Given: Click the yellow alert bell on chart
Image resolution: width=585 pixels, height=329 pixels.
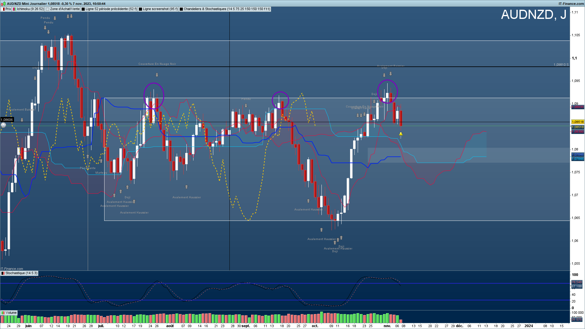Looking at the screenshot, I should point(401,134).
